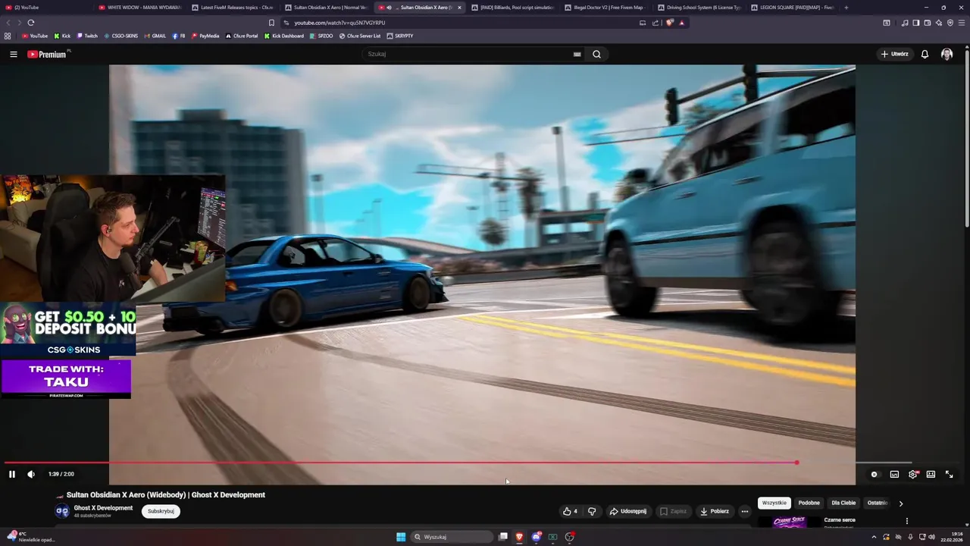This screenshot has width=970, height=546.
Task: Click the Udostępnij share button
Action: coord(628,511)
